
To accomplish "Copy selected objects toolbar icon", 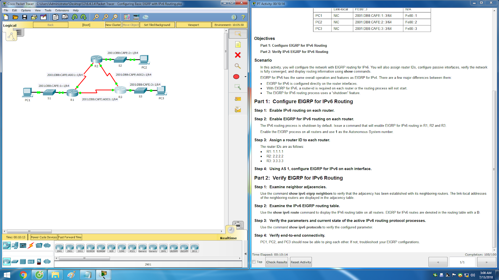I will coord(56,17).
